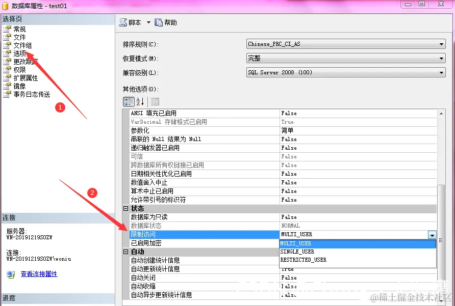Select the 数值舍入中止 row

pyautogui.click(x=283, y=183)
